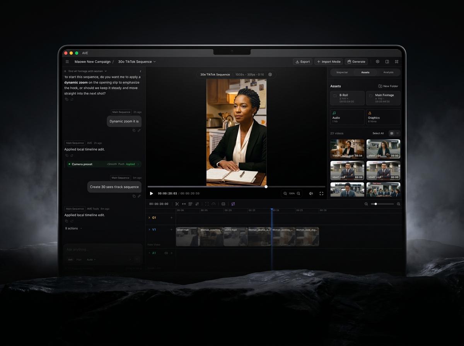Switch to the Inspecter tab
Screen dimensions: 464x346
[x=342, y=72]
